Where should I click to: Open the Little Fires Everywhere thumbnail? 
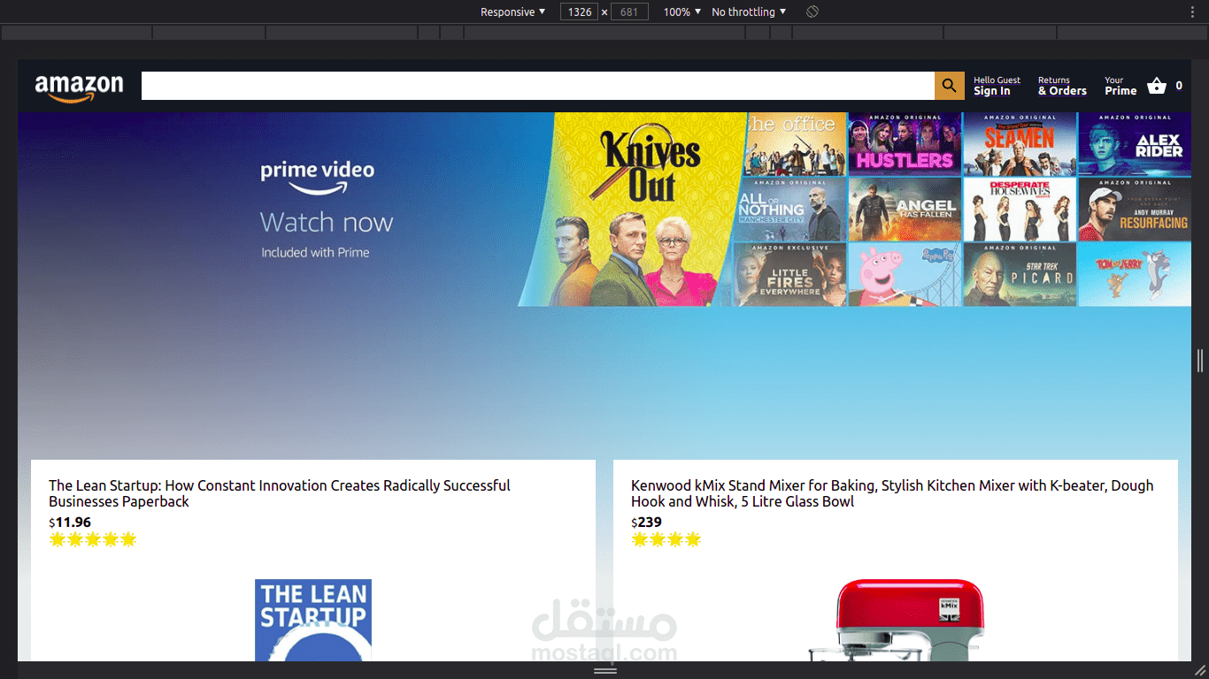[x=789, y=275]
